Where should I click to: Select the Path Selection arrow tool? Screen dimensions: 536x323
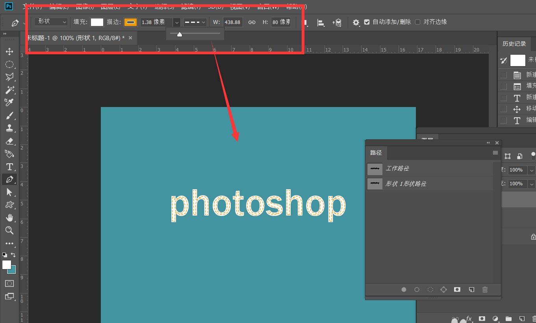pyautogui.click(x=9, y=192)
